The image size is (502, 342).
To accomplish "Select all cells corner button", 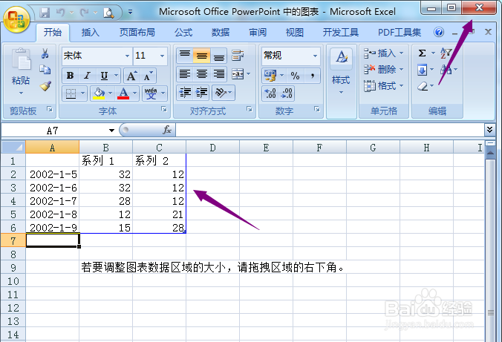I will tap(13, 148).
